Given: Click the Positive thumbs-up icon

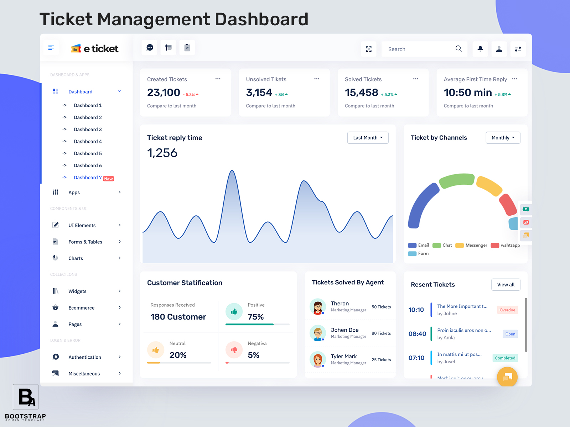Looking at the screenshot, I should 234,312.
